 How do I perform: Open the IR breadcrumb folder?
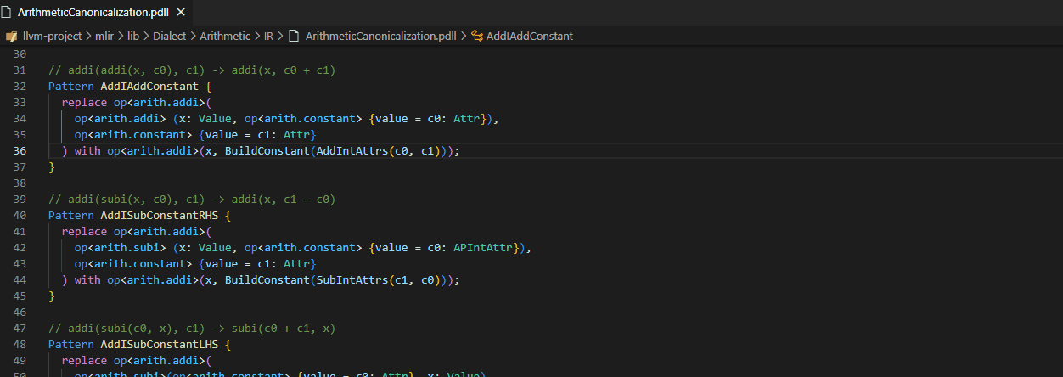click(x=268, y=37)
